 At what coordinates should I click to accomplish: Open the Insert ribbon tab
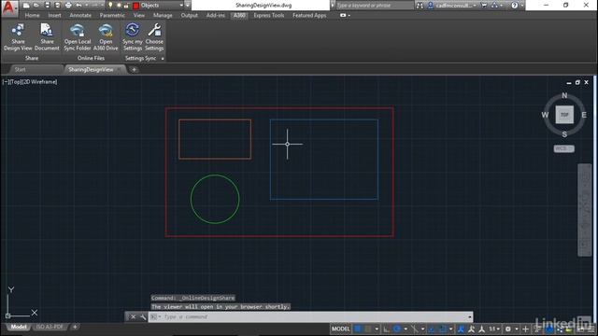click(54, 16)
